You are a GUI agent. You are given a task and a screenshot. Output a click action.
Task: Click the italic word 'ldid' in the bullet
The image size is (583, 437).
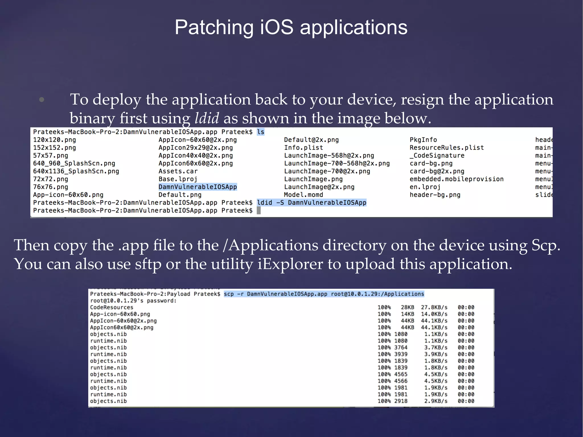207,118
